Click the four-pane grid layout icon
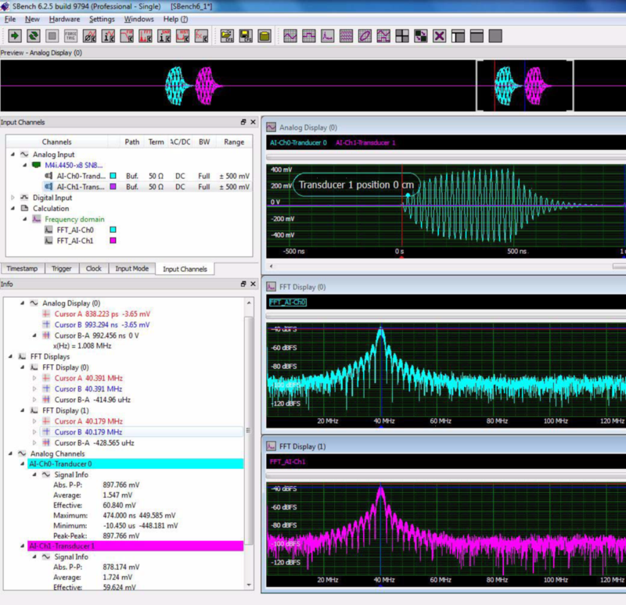The width and height of the screenshot is (626, 605). tap(402, 36)
